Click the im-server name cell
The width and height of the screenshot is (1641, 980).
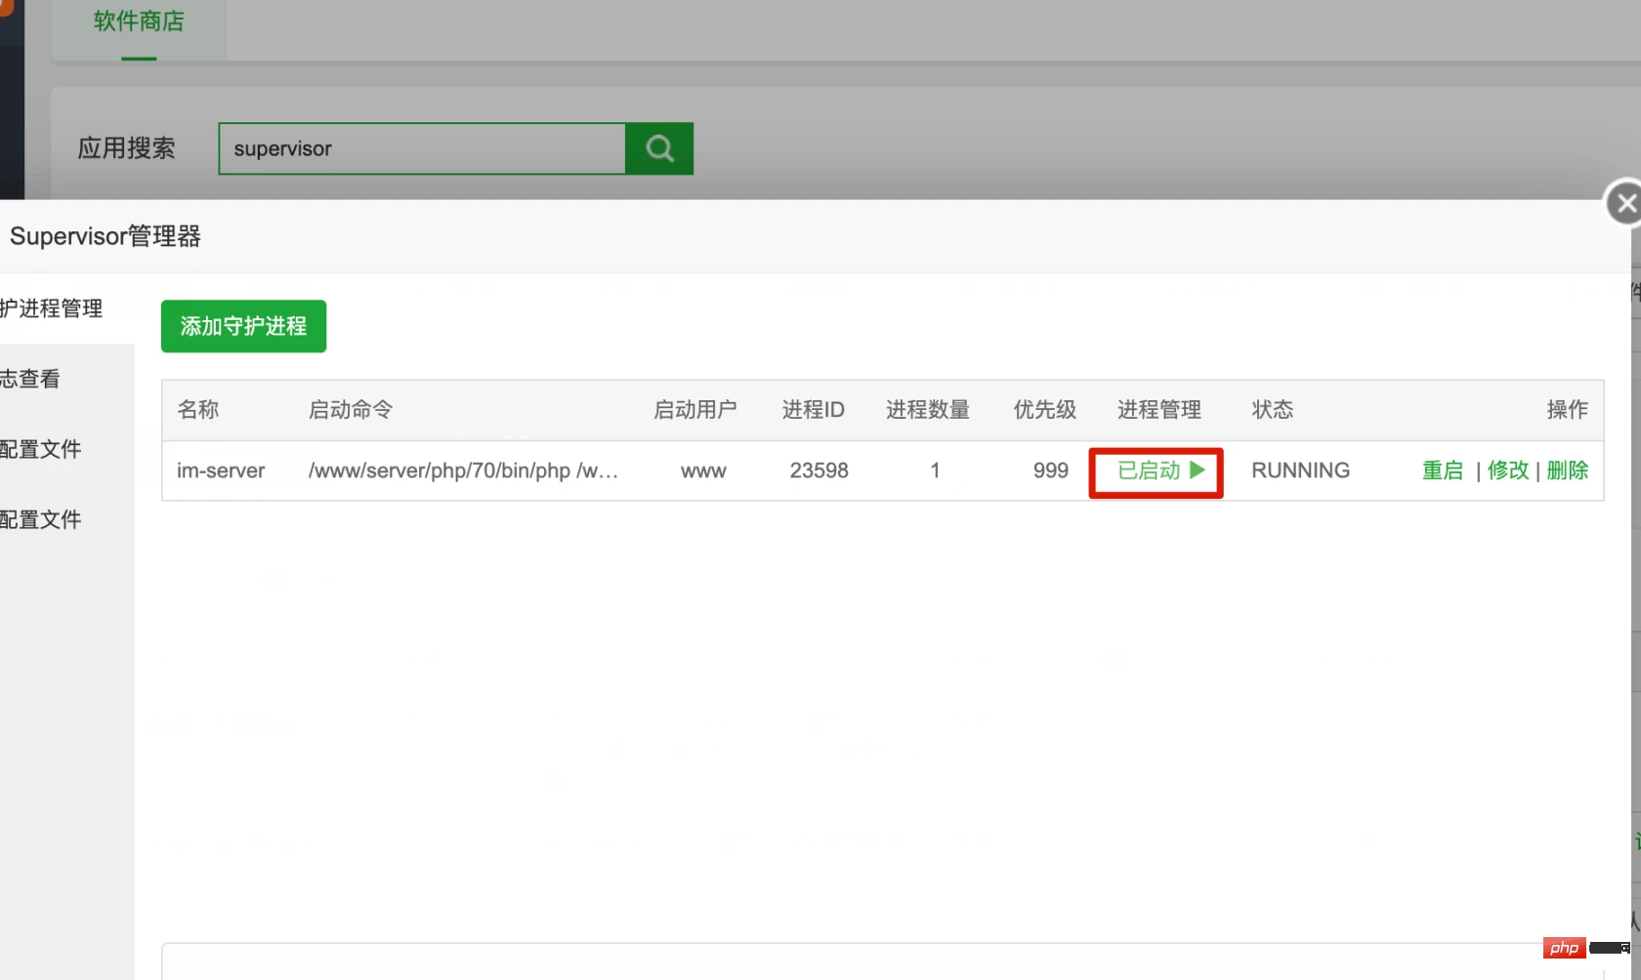221,470
